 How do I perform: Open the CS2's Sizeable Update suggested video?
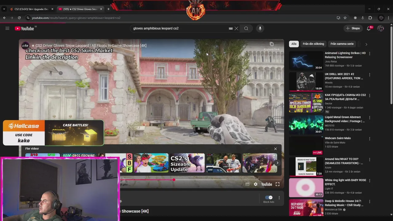[187, 163]
